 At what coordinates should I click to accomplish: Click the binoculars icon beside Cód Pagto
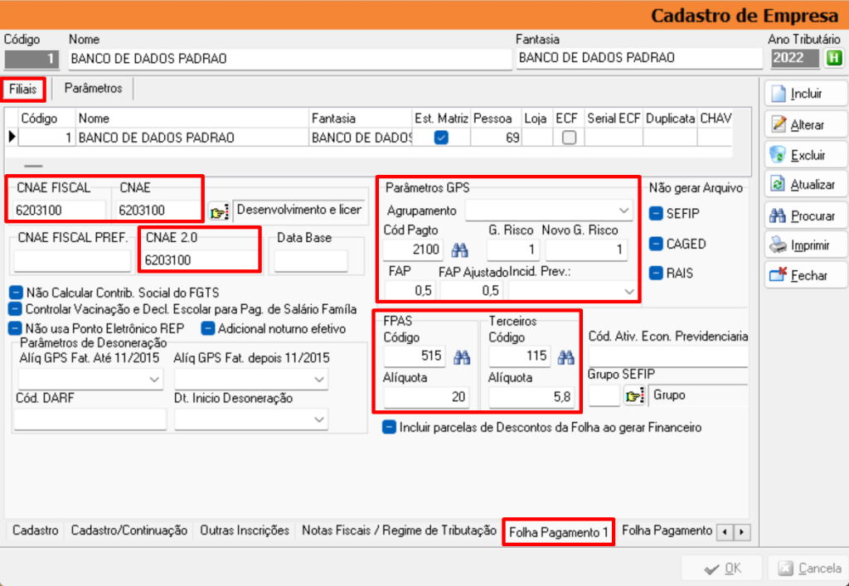tap(458, 249)
